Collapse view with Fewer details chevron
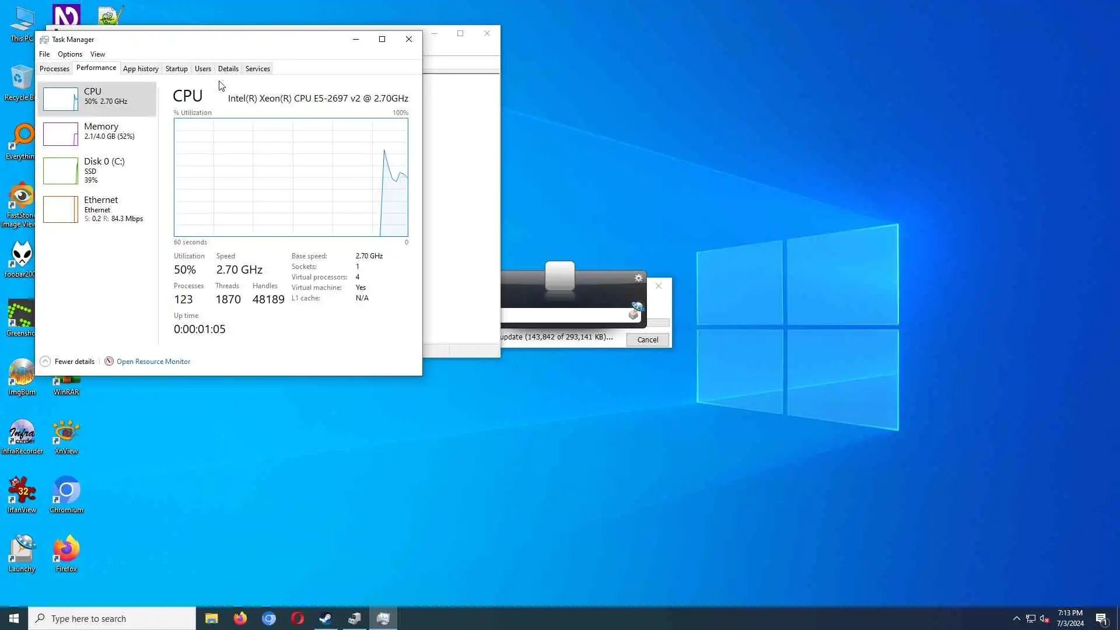 (x=45, y=362)
